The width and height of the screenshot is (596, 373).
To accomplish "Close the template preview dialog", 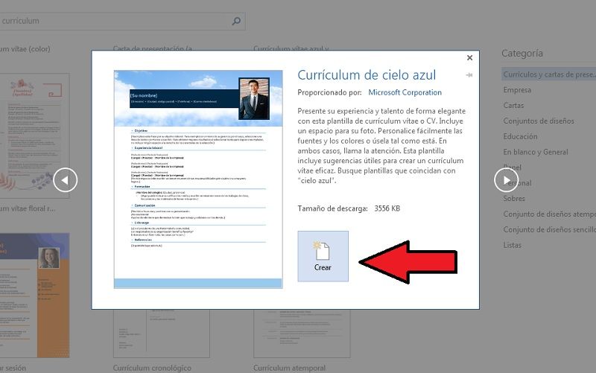I will pyautogui.click(x=469, y=57).
